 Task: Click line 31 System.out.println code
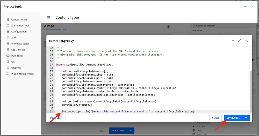tap(128, 112)
